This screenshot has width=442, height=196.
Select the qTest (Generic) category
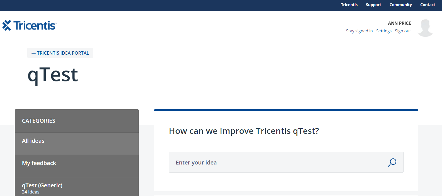[x=42, y=185]
